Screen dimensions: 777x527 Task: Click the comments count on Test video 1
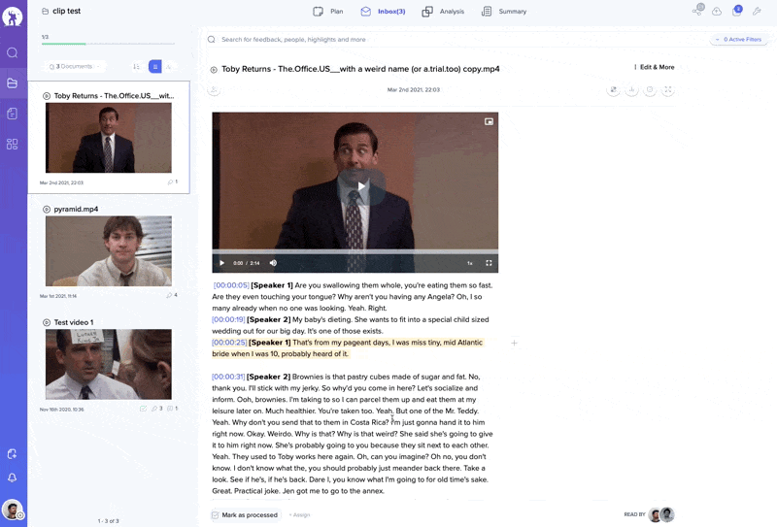[x=173, y=409]
